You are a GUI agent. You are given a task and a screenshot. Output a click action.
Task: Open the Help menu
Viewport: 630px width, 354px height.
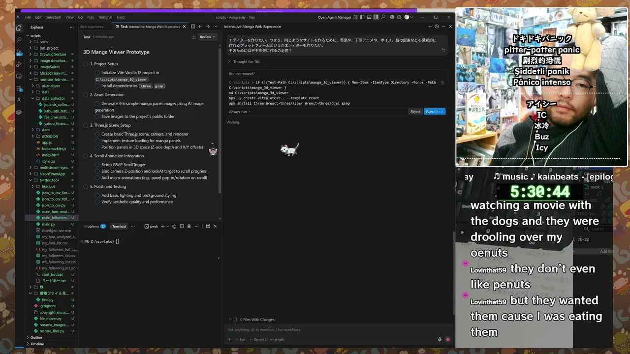(x=121, y=17)
